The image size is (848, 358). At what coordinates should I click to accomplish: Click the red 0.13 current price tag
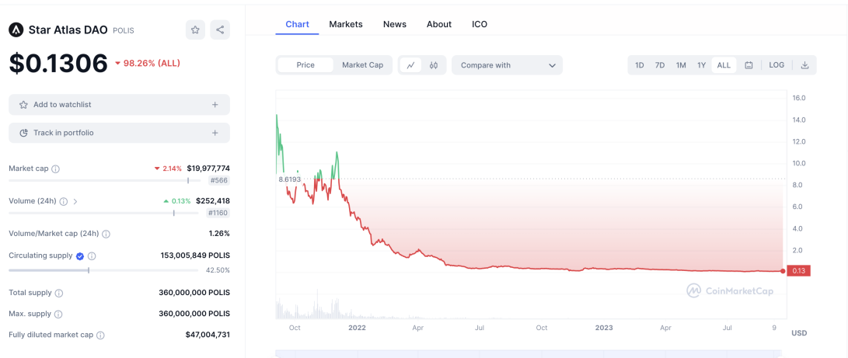click(x=798, y=271)
